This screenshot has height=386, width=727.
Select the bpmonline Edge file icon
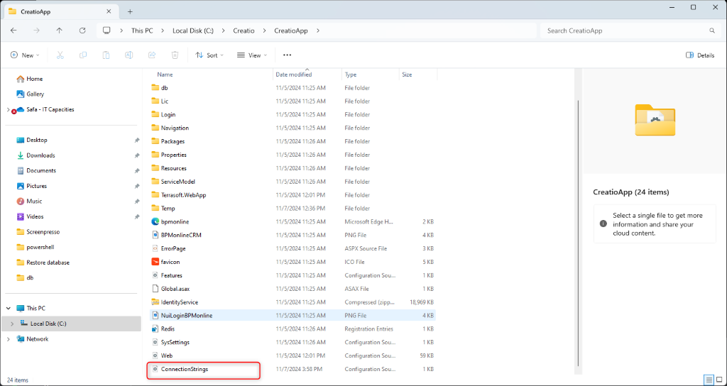pos(155,221)
